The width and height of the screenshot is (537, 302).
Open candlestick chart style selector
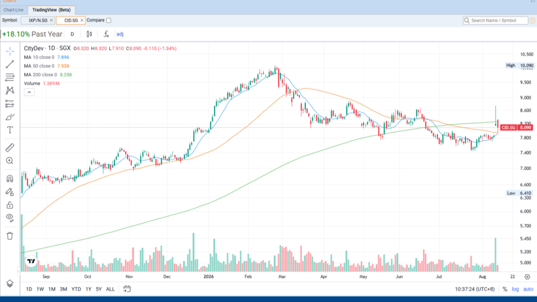(x=89, y=34)
